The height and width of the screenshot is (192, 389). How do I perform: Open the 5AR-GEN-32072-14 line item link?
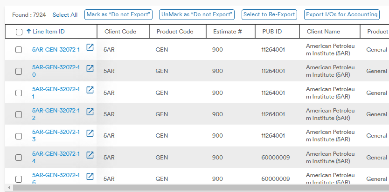pyautogui.click(x=56, y=157)
